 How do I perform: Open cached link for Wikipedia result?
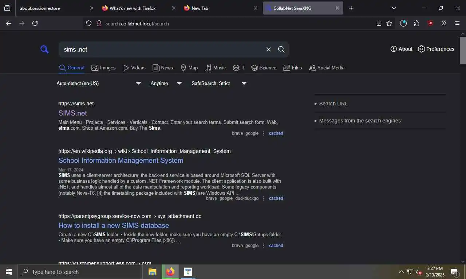coord(276,198)
